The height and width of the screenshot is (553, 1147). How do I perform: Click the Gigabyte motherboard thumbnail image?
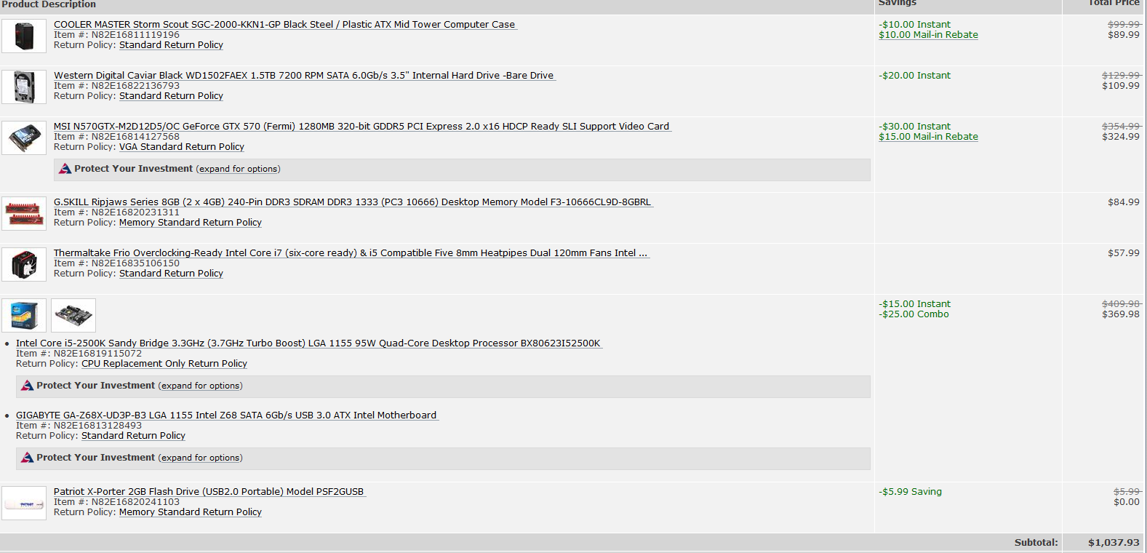point(73,315)
